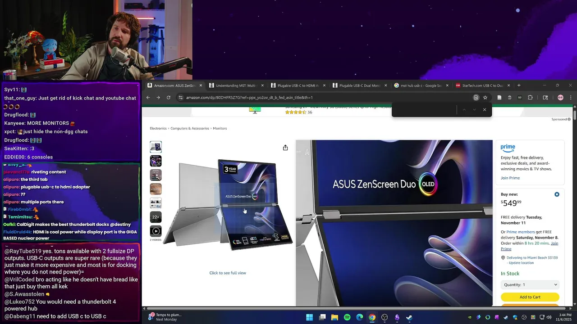
Task: Open OBS Studio from taskbar
Action: [385, 317]
